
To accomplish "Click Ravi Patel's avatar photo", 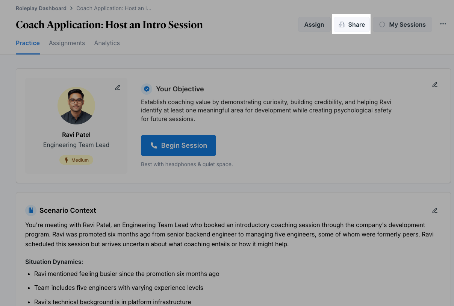I will tap(76, 106).
